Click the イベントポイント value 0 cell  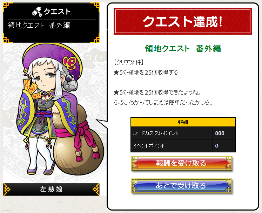[224, 146]
